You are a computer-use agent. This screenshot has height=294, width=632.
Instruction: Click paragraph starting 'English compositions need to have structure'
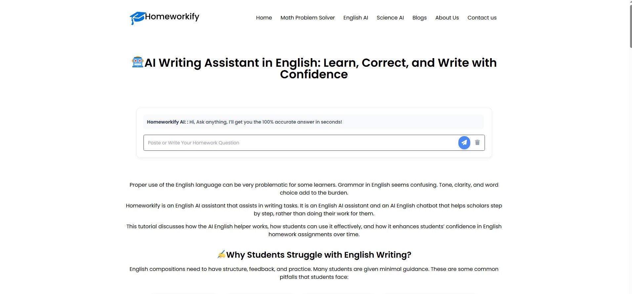pyautogui.click(x=314, y=273)
